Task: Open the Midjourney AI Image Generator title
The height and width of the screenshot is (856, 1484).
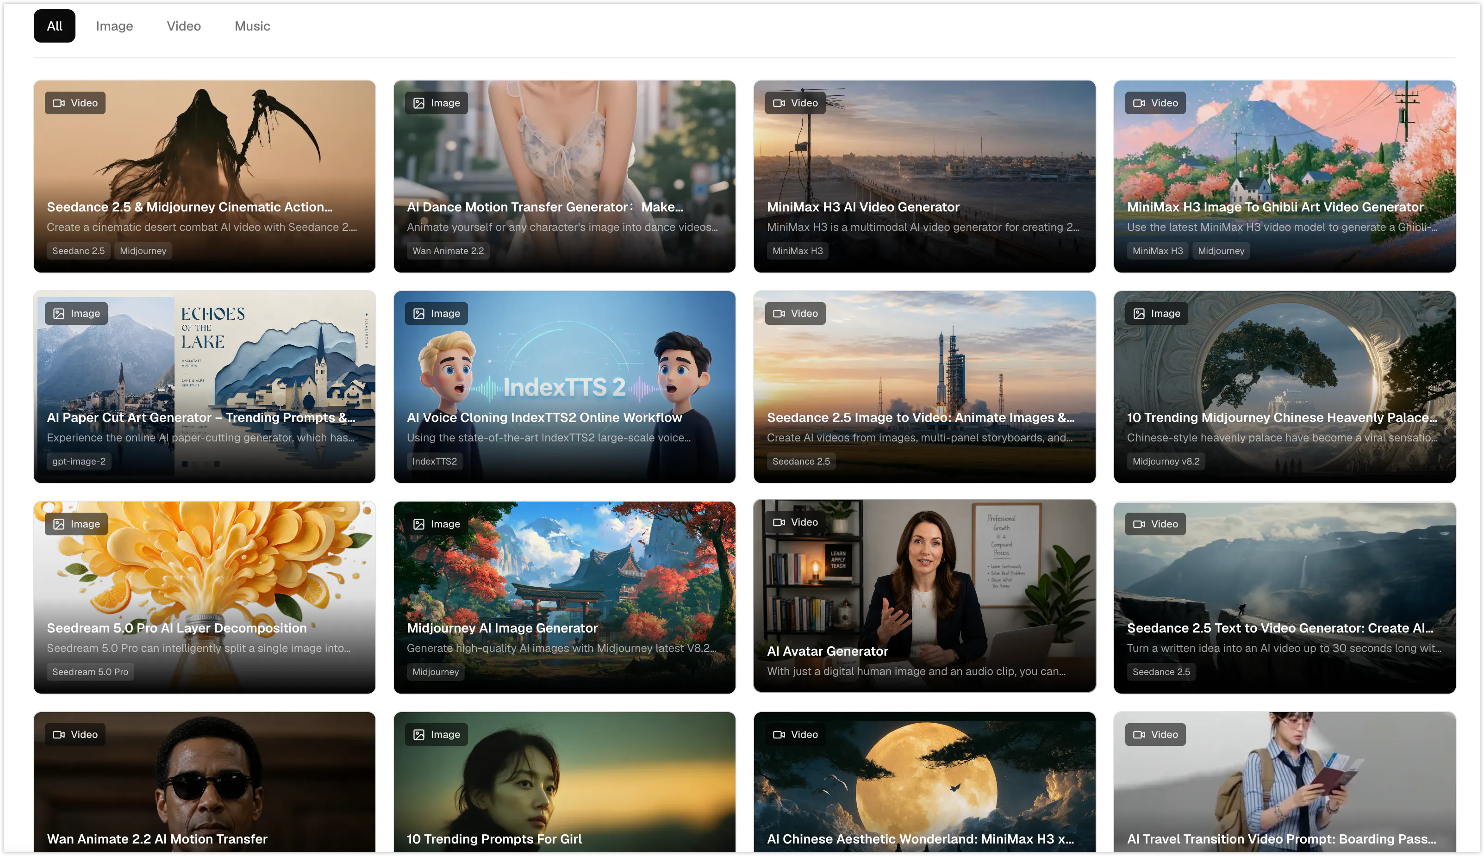Action: pos(502,628)
